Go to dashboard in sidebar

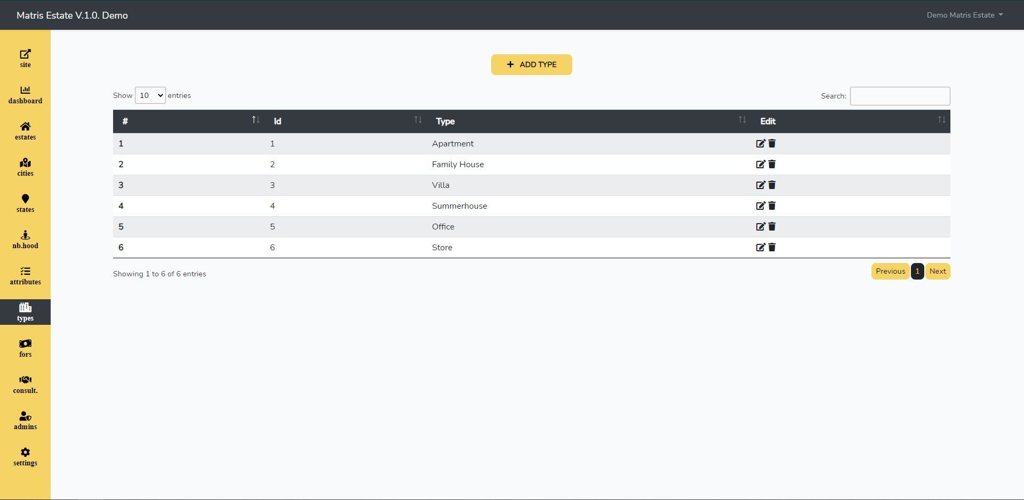pos(25,95)
